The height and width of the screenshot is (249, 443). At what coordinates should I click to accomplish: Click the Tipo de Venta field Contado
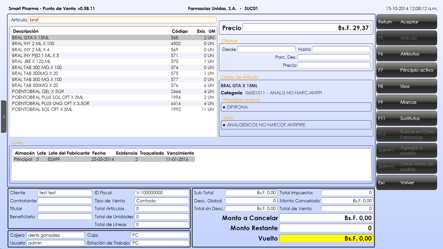click(162, 201)
